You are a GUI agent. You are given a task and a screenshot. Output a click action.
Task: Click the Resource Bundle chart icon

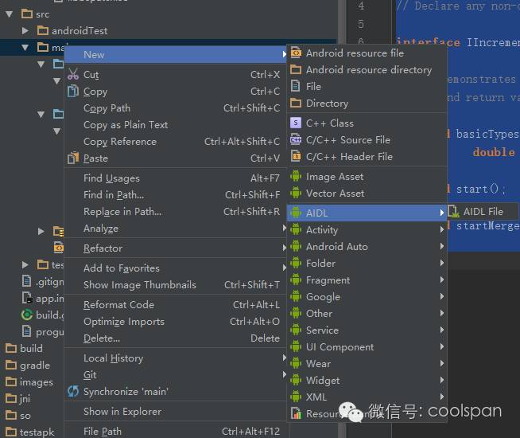[x=296, y=413]
